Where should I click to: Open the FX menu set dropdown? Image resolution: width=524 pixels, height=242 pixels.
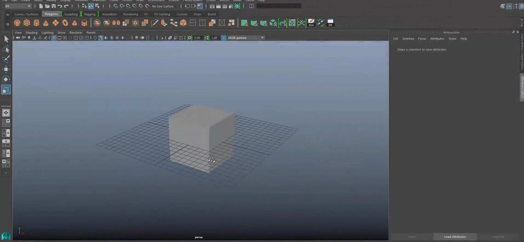point(18,6)
